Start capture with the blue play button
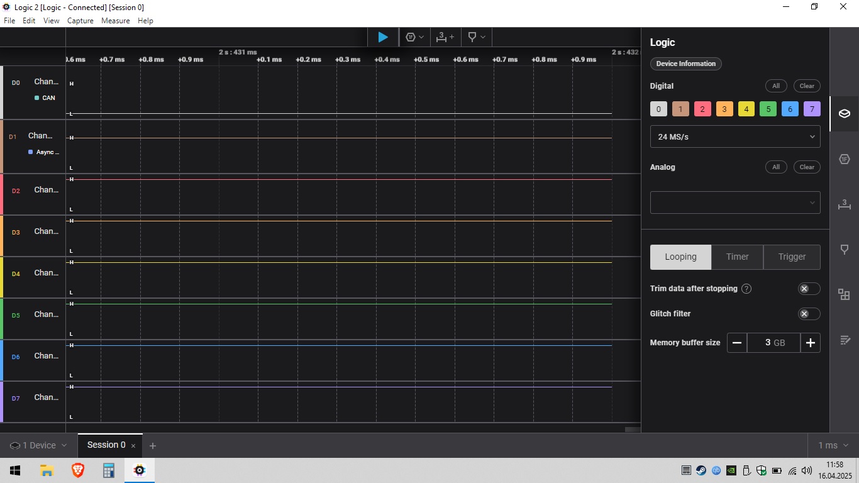 coord(382,37)
